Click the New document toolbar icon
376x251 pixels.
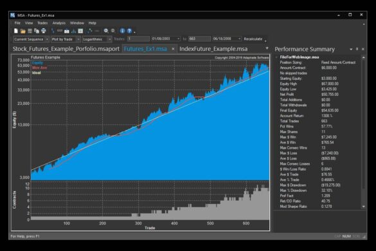coord(16,31)
